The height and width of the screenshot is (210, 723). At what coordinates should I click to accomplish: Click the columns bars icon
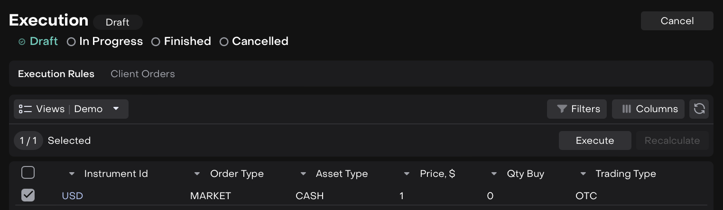point(626,109)
